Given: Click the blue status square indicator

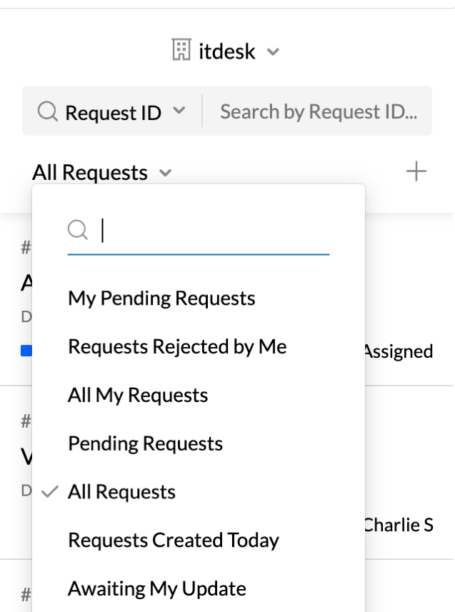Looking at the screenshot, I should pyautogui.click(x=26, y=351).
